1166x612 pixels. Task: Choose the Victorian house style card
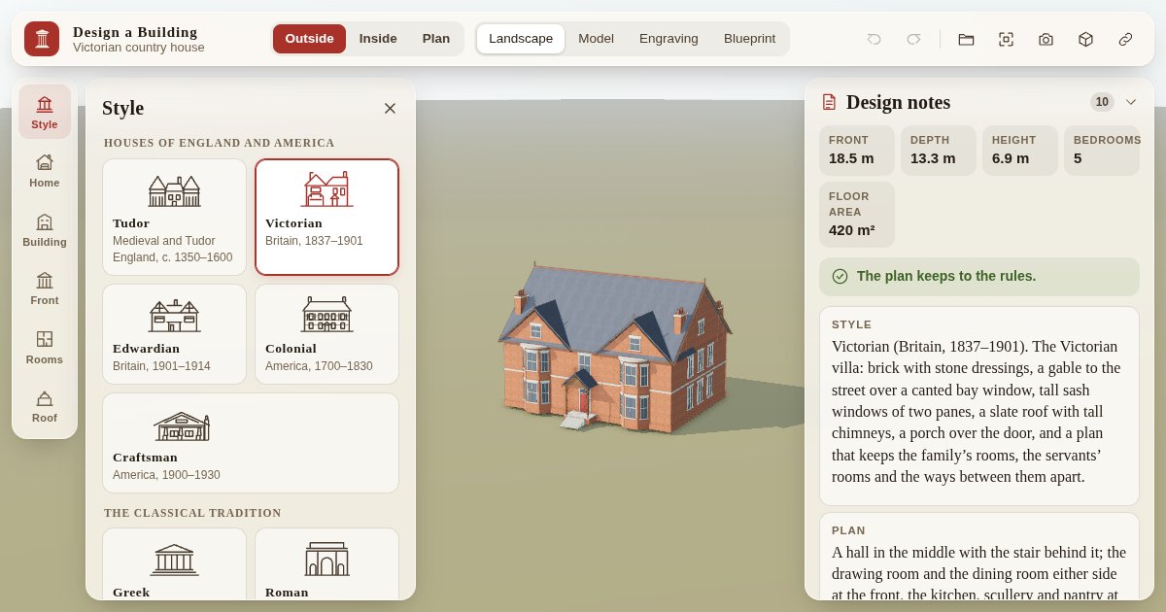click(326, 218)
